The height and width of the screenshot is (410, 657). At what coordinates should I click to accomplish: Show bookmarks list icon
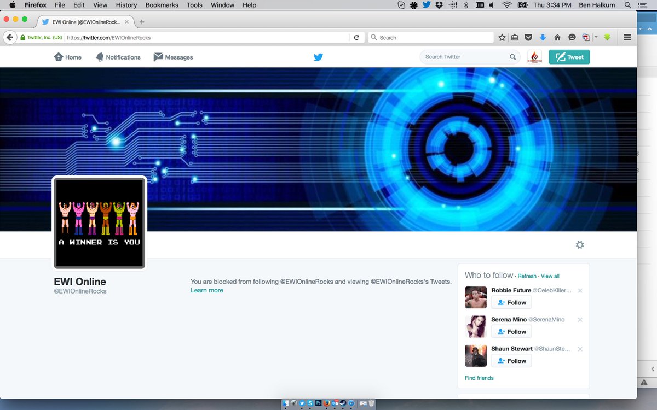(515, 38)
